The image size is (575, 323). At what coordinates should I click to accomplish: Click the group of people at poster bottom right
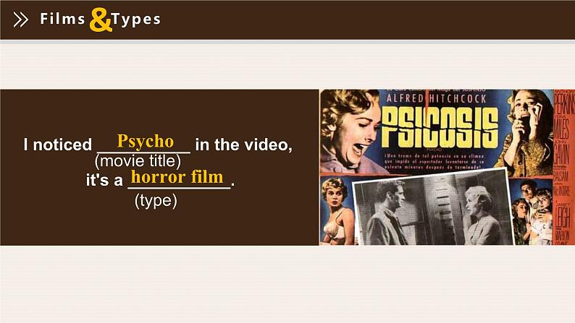pos(532,212)
